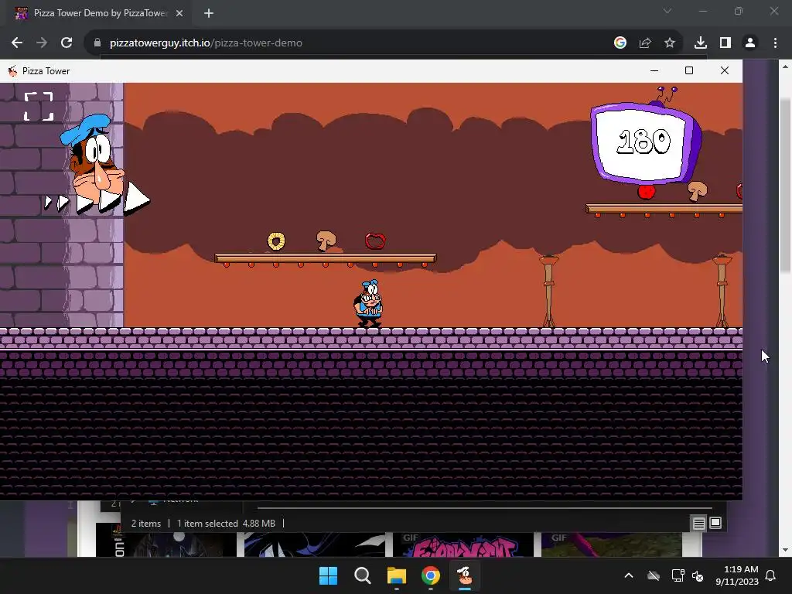Viewport: 792px width, 594px height.
Task: Click '1 item selected 4.88 MB' text
Action: [226, 524]
